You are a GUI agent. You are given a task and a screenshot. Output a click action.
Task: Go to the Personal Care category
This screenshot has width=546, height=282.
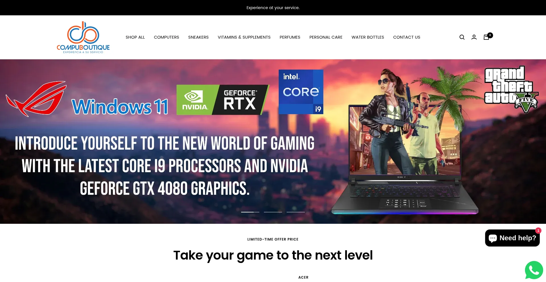pos(326,37)
